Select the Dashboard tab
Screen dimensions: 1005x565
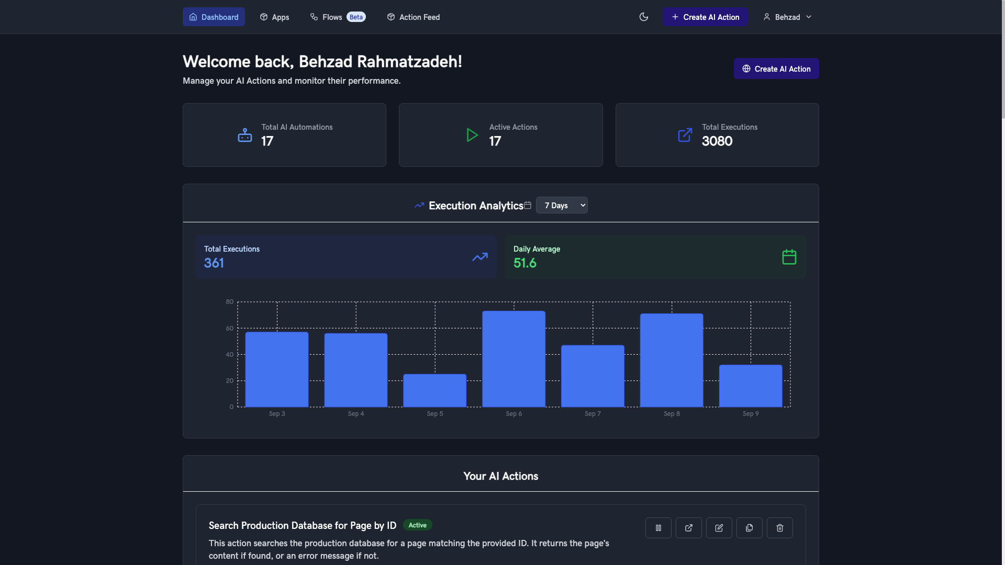(x=214, y=17)
